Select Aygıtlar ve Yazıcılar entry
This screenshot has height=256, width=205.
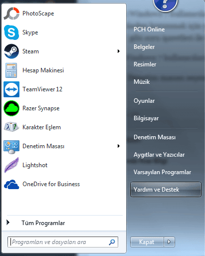coord(159,155)
